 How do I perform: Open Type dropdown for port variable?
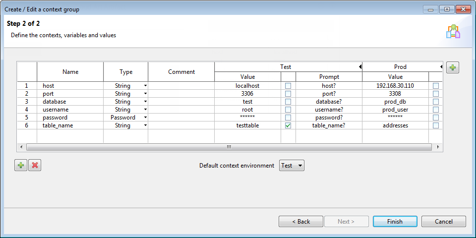pos(145,94)
